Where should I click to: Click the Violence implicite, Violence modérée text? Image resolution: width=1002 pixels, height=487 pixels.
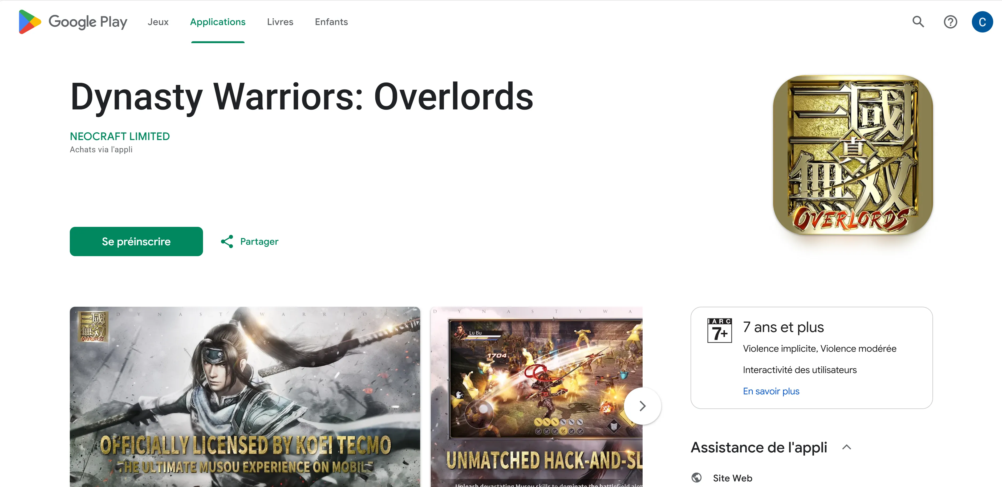(820, 349)
